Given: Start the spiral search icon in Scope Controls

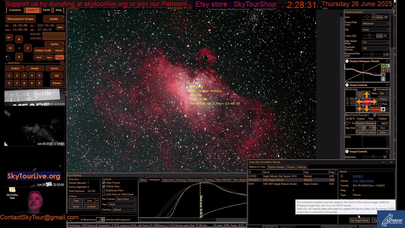Looking at the screenshot, I should point(359,95).
